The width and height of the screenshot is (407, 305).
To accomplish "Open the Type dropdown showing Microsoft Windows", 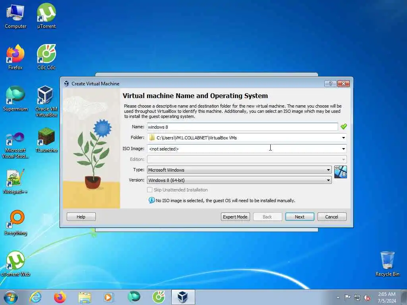I will coord(239,170).
